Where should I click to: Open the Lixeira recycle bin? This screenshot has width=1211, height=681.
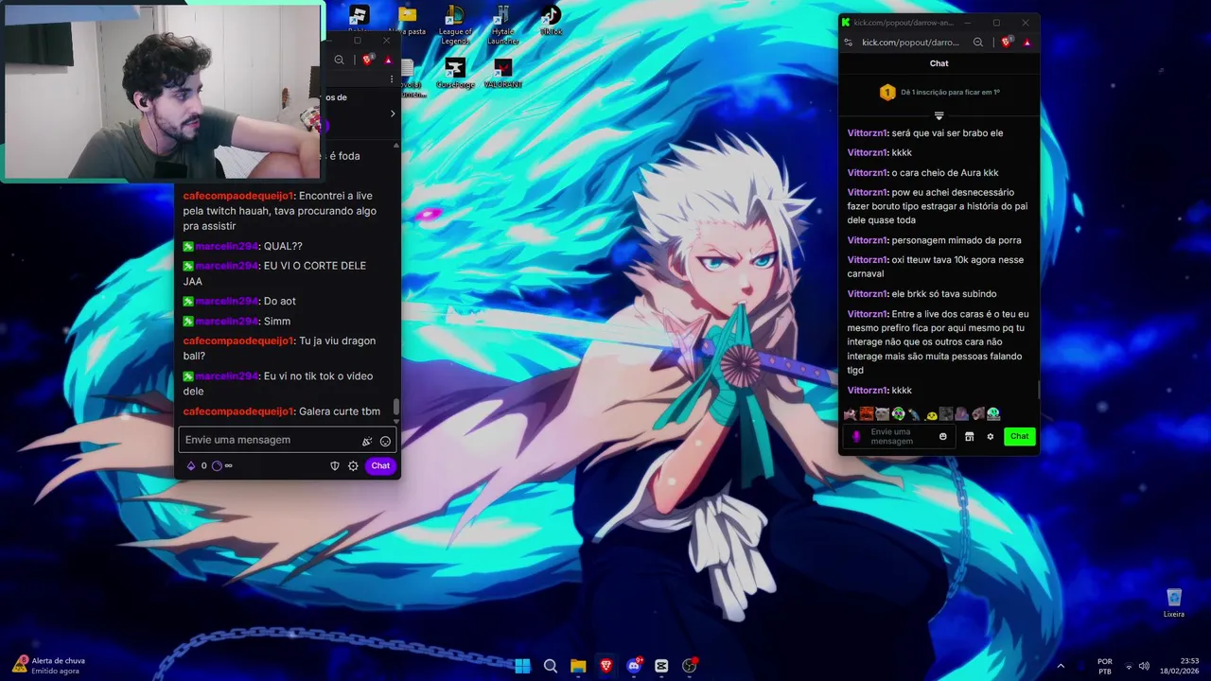1174,602
